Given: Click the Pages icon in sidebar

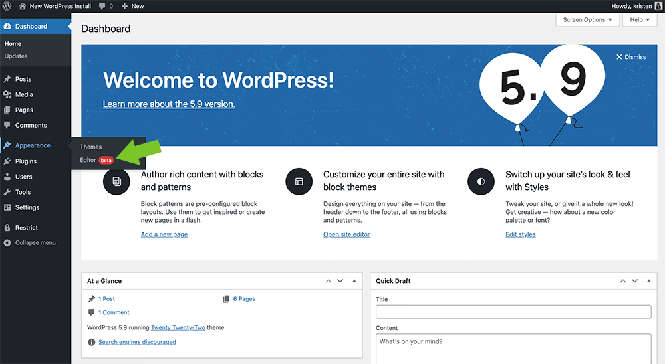Looking at the screenshot, I should click(x=7, y=110).
